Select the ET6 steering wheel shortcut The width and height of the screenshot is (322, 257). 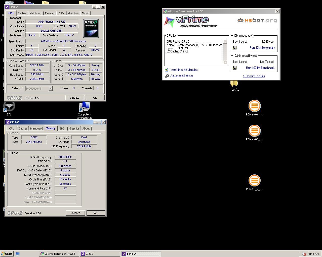tap(9, 107)
